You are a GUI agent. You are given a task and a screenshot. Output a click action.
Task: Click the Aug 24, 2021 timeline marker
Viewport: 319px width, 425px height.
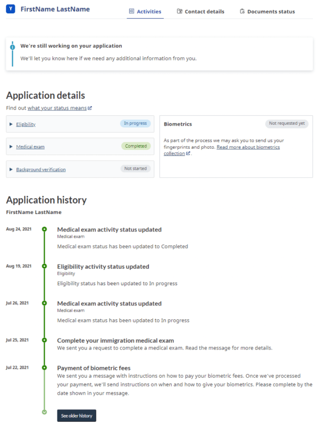tap(45, 229)
